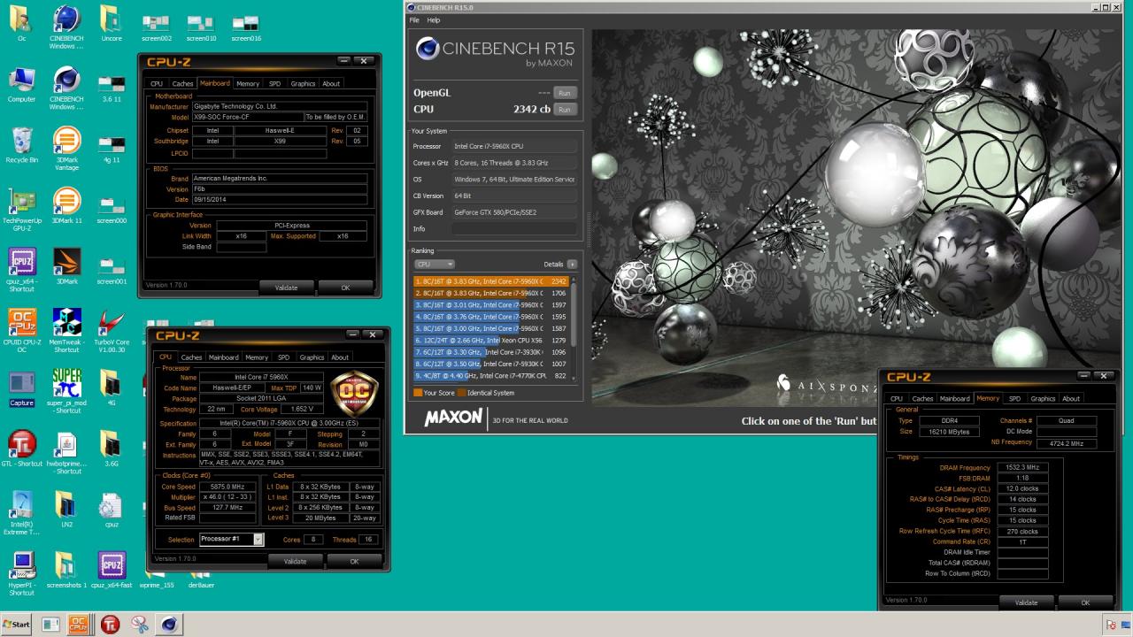Click the DRAM Frequency value 1532.3 MHz

coord(1021,467)
